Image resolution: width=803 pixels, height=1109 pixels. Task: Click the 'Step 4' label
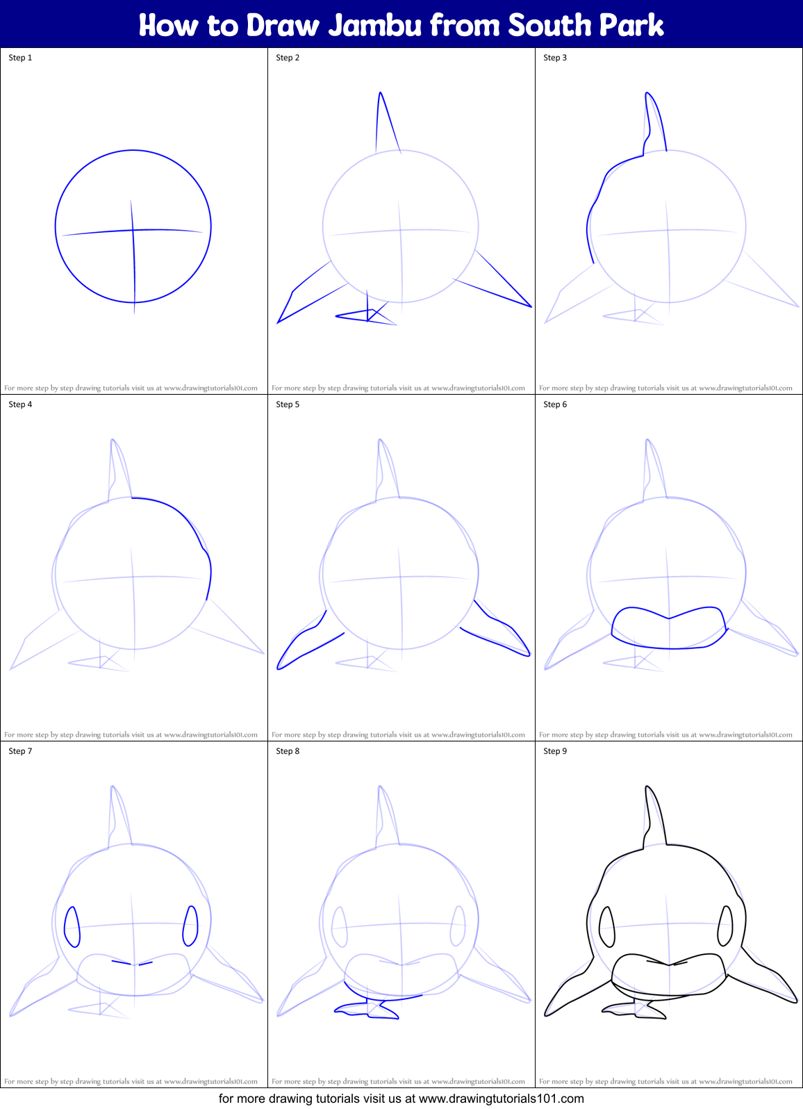pyautogui.click(x=20, y=404)
